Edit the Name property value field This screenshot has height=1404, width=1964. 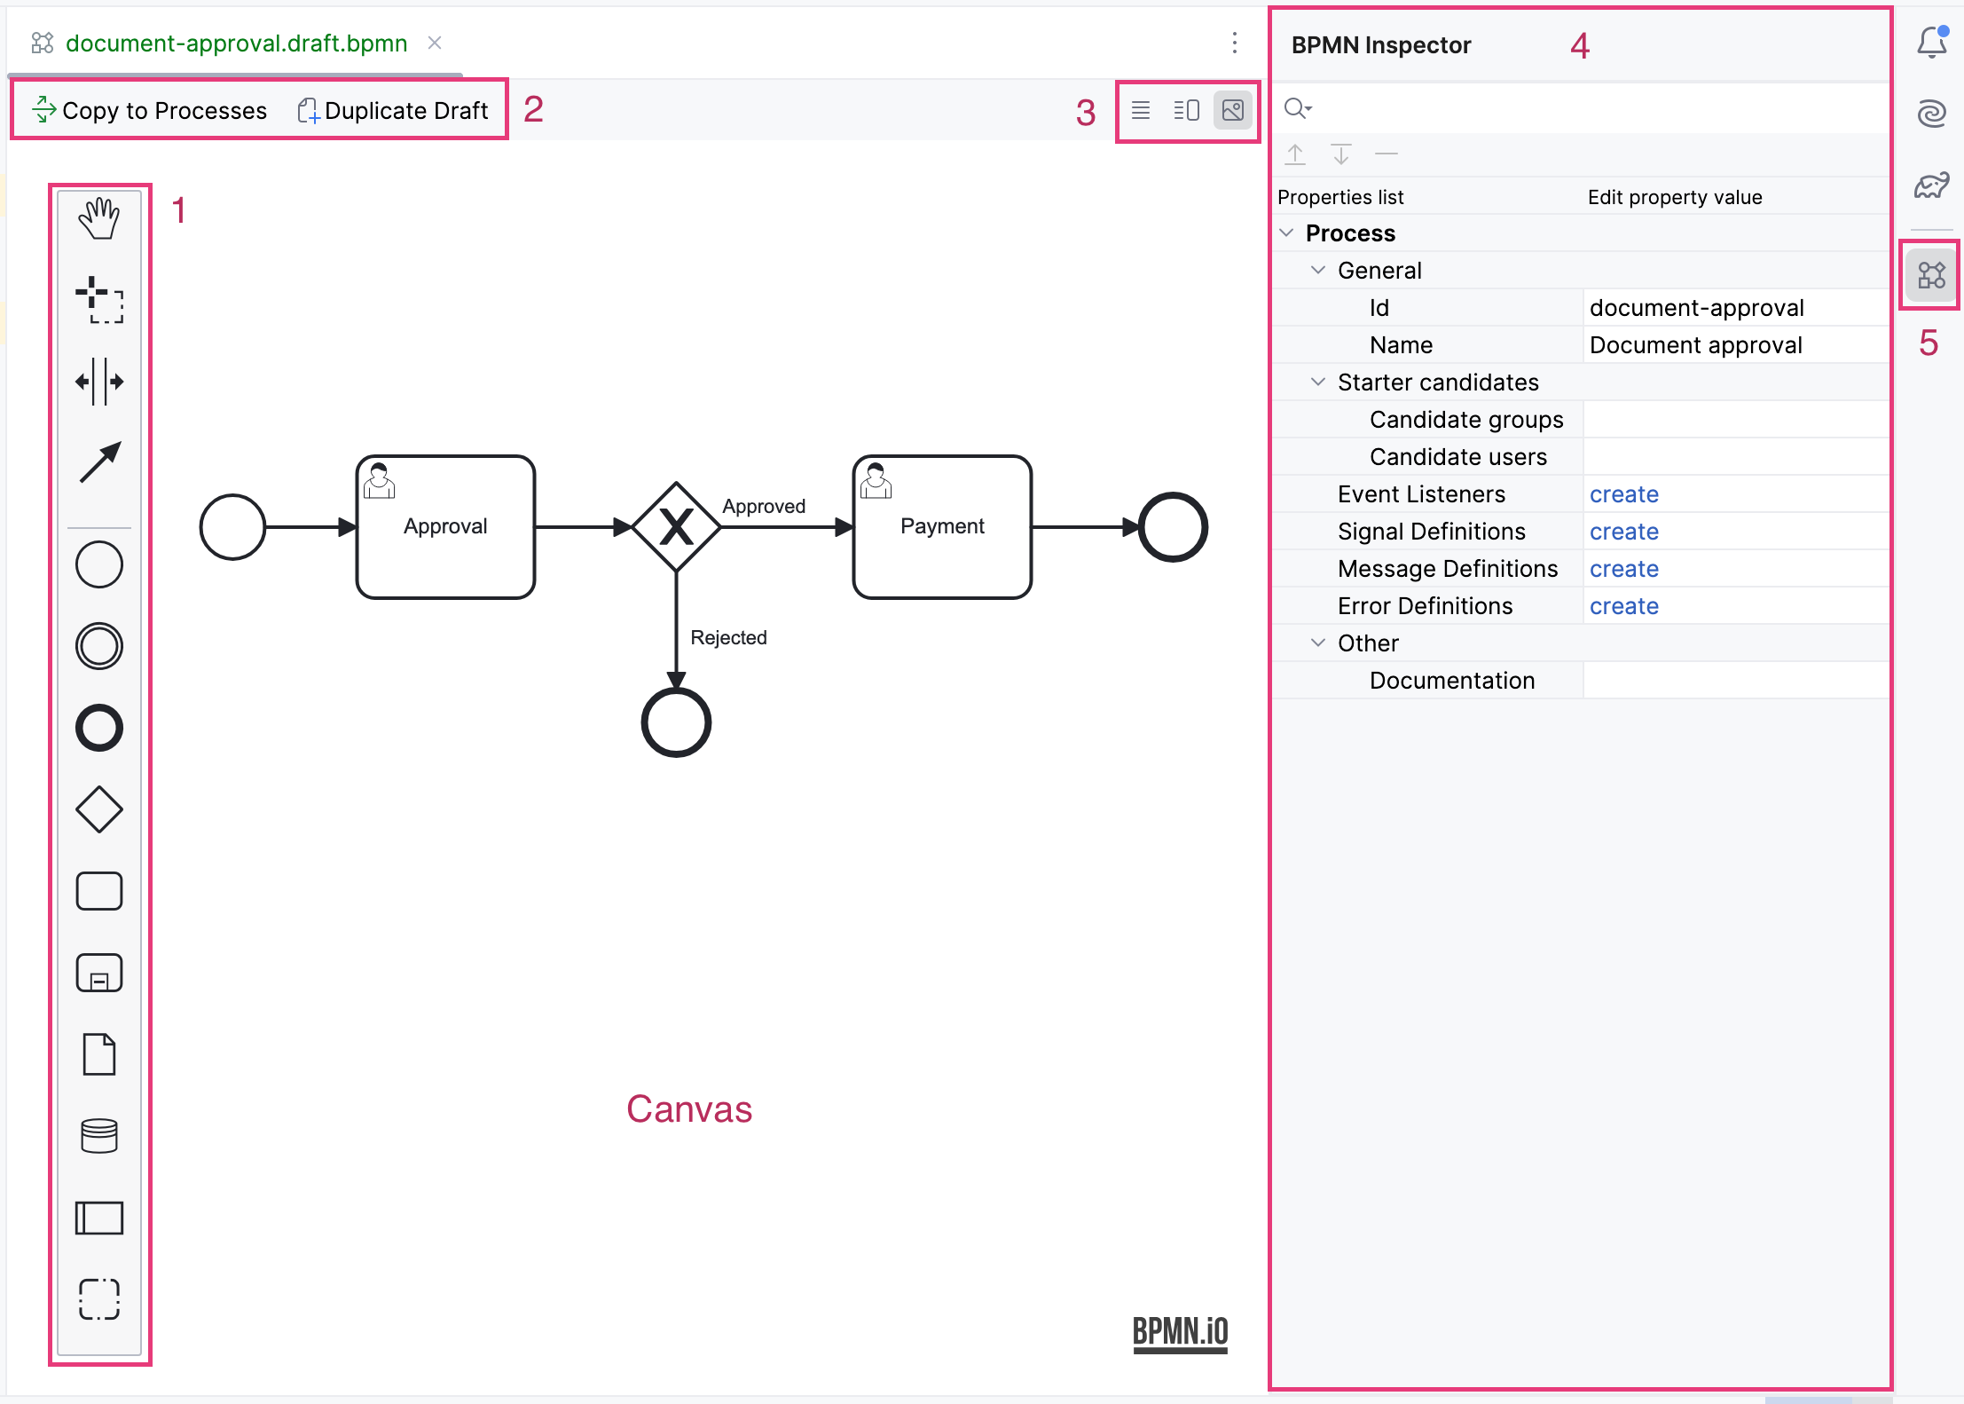[x=1734, y=345]
